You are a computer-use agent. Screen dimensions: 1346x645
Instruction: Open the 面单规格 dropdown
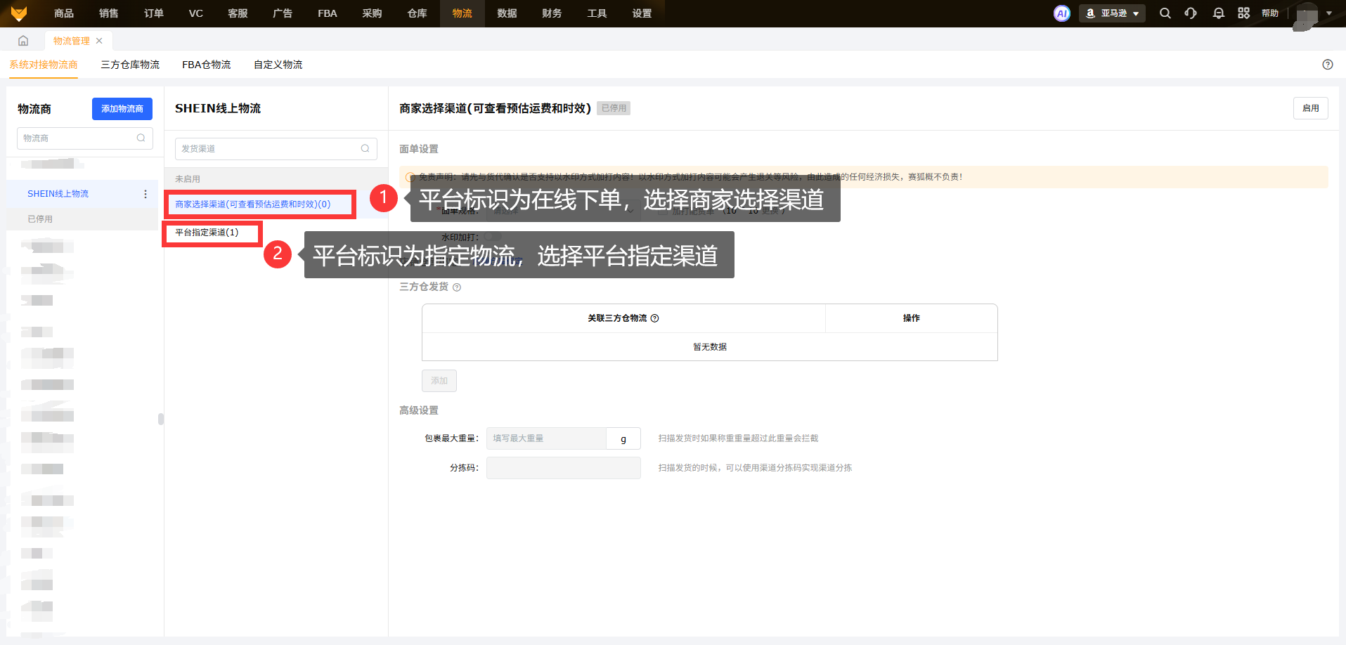[562, 211]
